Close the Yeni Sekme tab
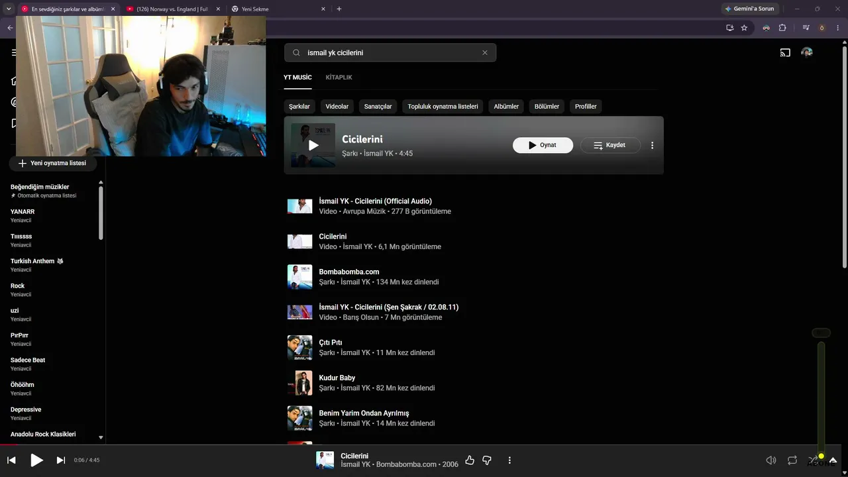This screenshot has width=848, height=477. coord(323,9)
